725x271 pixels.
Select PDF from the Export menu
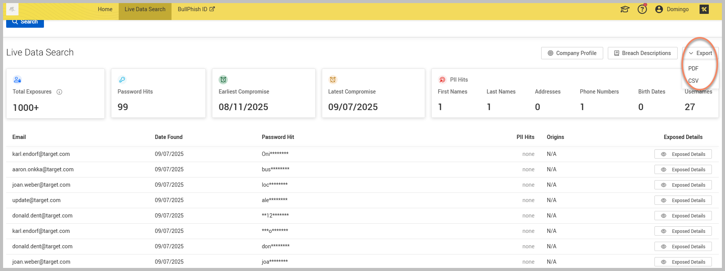tap(693, 69)
